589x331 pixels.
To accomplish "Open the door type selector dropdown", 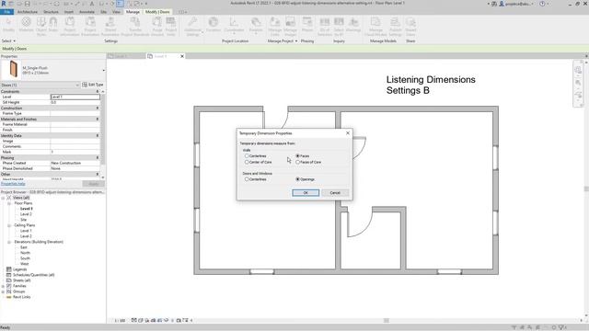I will click(104, 70).
